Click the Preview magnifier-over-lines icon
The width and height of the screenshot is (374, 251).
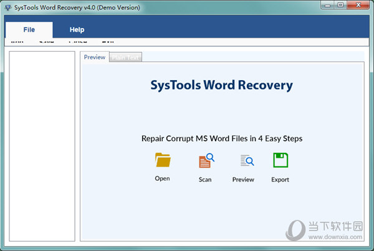(x=247, y=160)
